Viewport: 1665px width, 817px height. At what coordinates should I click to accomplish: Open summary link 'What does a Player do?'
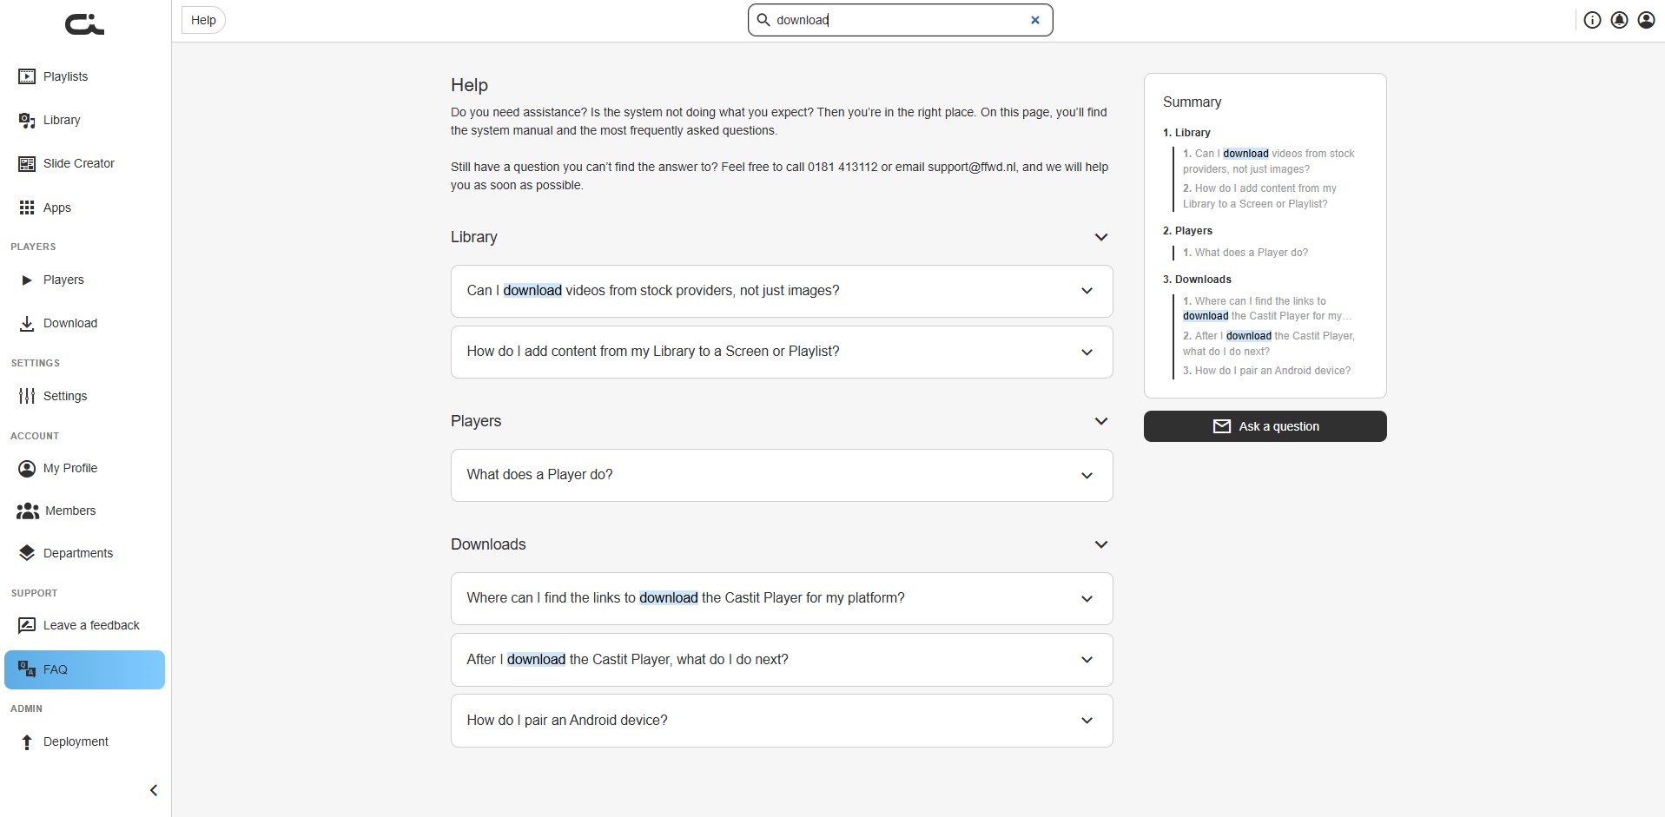tap(1245, 253)
